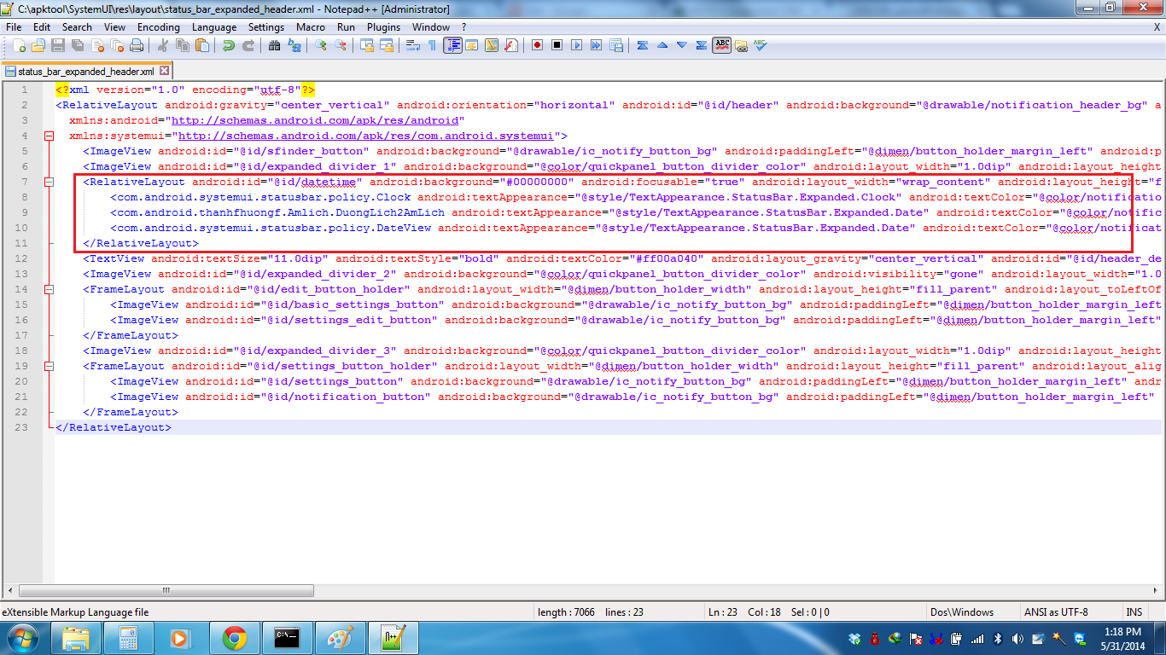
Task: Undo with the green arrow icon
Action: 228,45
